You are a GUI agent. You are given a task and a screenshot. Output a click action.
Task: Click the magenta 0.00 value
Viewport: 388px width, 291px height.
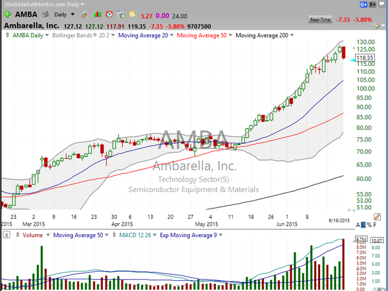[162, 16]
